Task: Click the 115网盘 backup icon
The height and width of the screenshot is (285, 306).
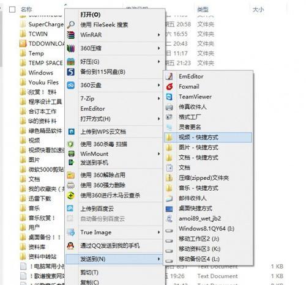Action: (x=71, y=72)
